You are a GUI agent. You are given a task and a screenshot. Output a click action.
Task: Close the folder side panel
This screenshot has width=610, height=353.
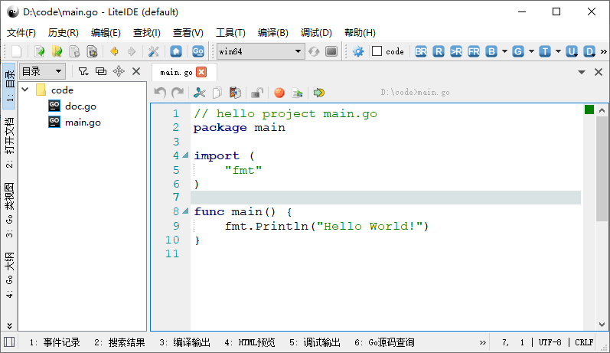coord(136,71)
